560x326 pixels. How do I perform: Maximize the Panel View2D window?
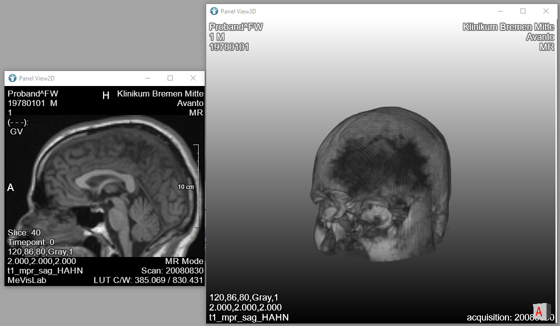(170, 78)
